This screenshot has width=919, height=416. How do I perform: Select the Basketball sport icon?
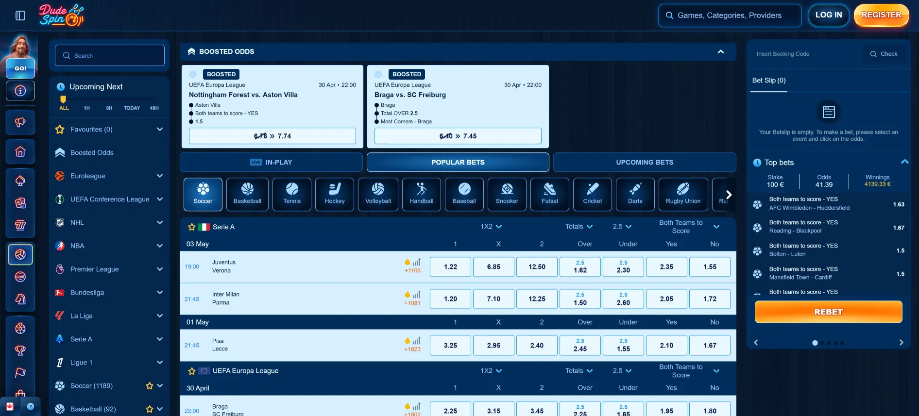[x=247, y=194]
